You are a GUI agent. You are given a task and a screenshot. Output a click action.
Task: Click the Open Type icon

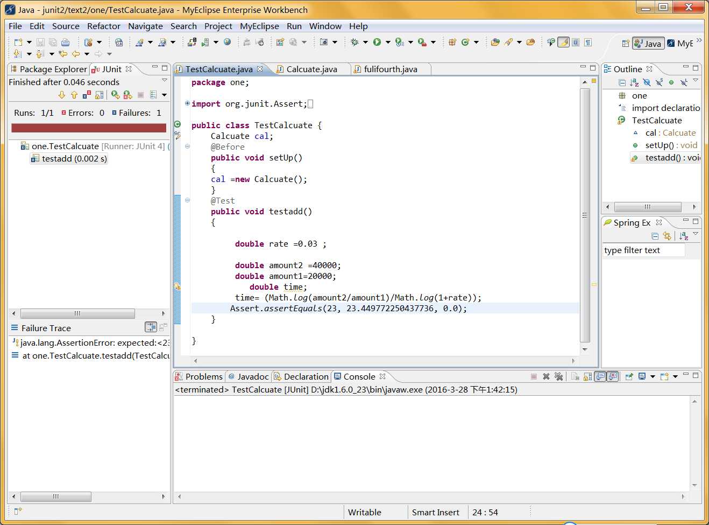(x=495, y=42)
